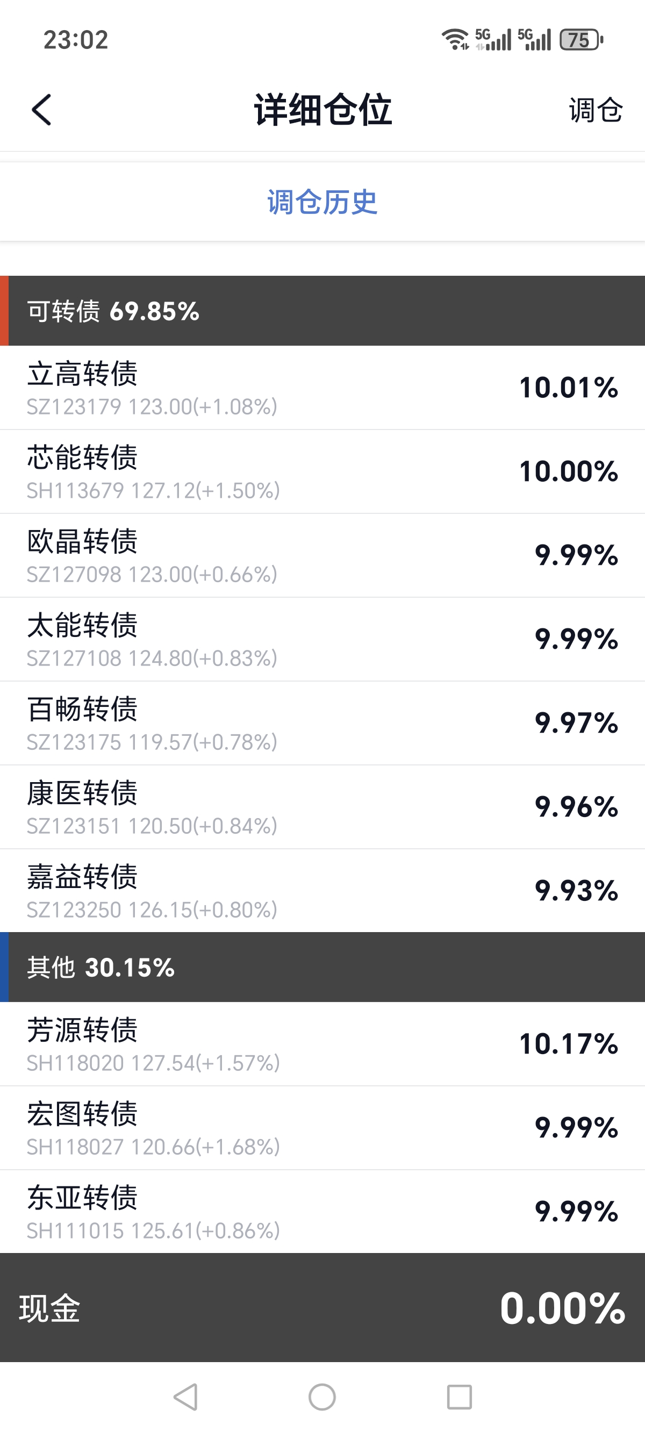Select 欧晶转债 position entry
The height and width of the screenshot is (1432, 645).
click(x=322, y=555)
